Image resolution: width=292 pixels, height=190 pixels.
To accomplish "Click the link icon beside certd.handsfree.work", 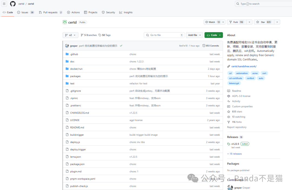I will point(228,66).
